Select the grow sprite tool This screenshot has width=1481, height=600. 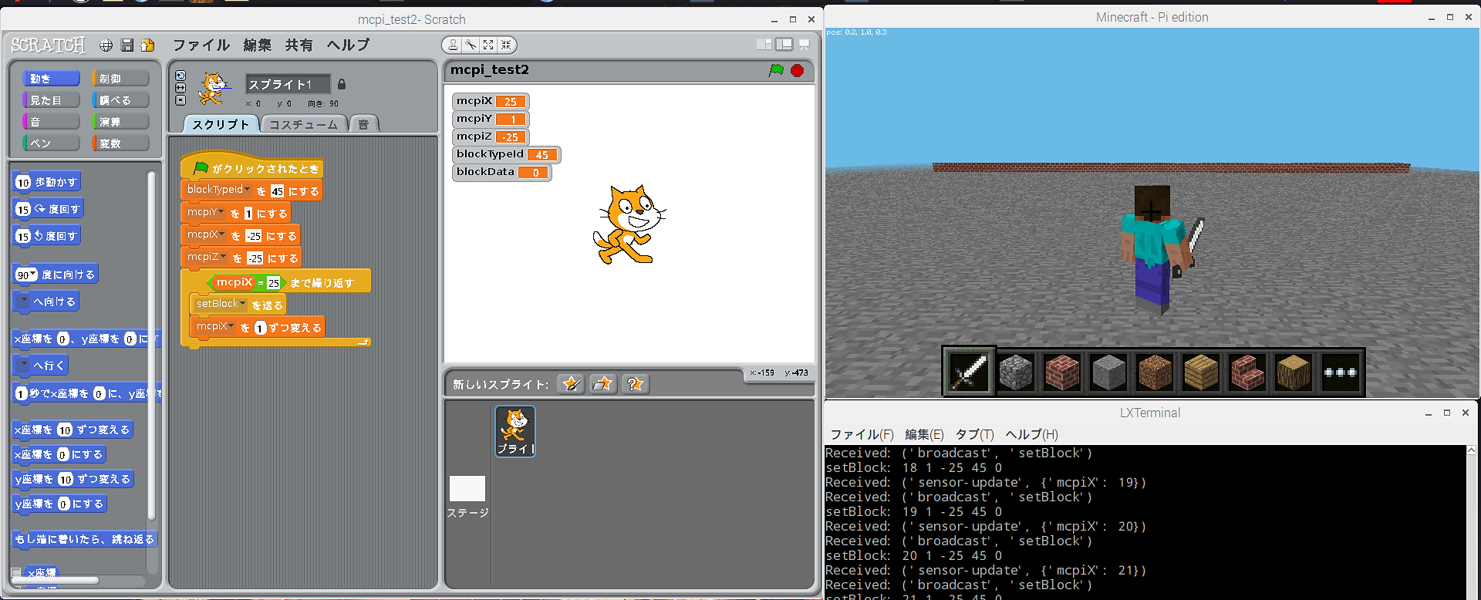click(x=488, y=45)
